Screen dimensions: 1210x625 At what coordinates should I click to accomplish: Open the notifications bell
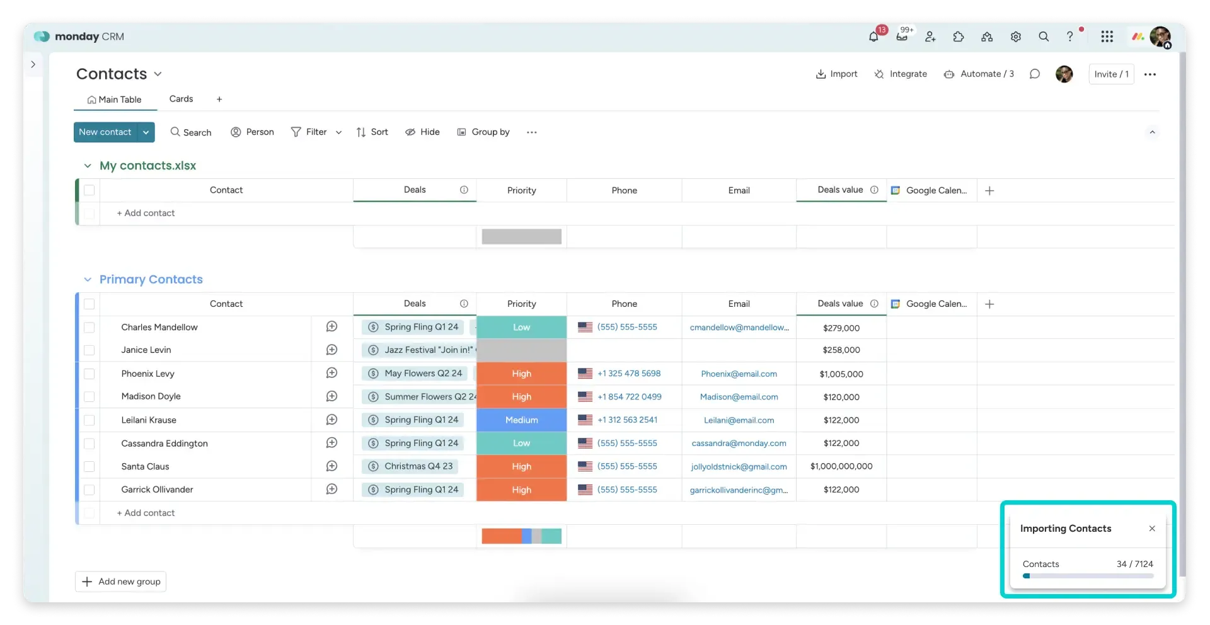pos(873,37)
